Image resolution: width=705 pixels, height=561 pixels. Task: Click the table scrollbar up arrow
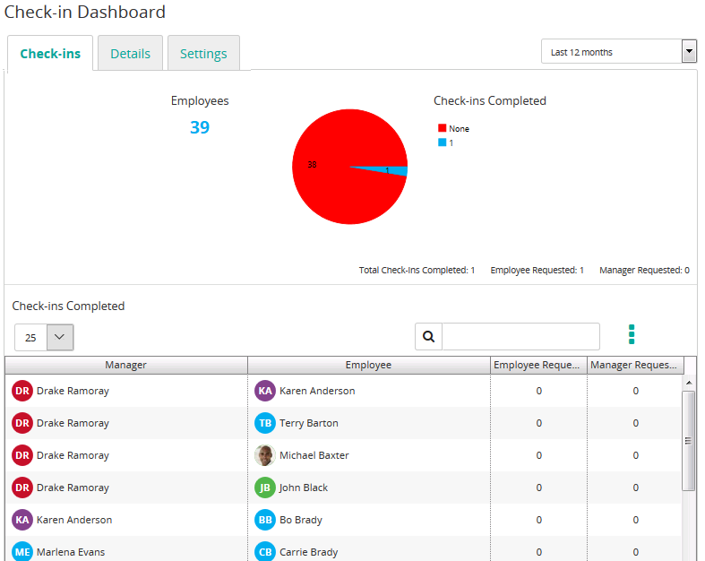tap(689, 383)
